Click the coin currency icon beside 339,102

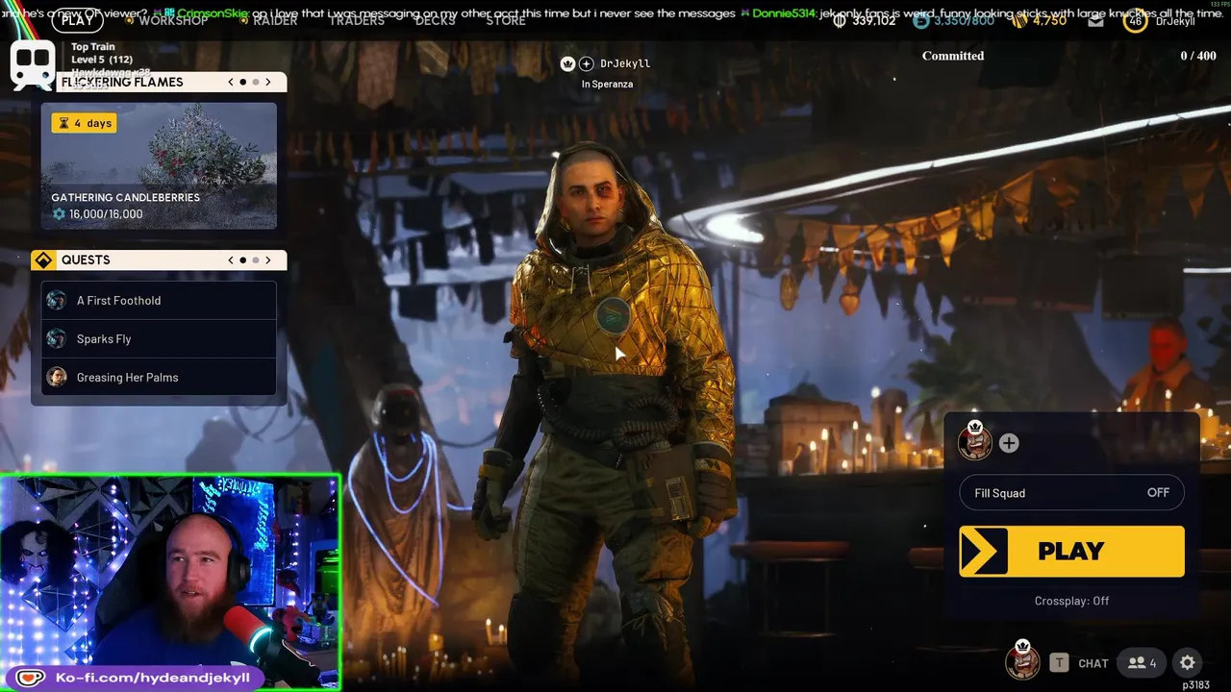pyautogui.click(x=840, y=20)
